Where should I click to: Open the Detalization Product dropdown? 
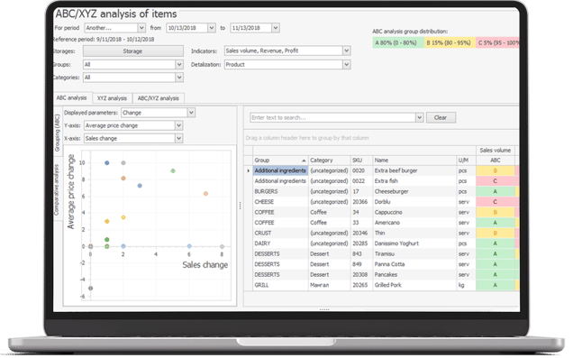coord(347,64)
